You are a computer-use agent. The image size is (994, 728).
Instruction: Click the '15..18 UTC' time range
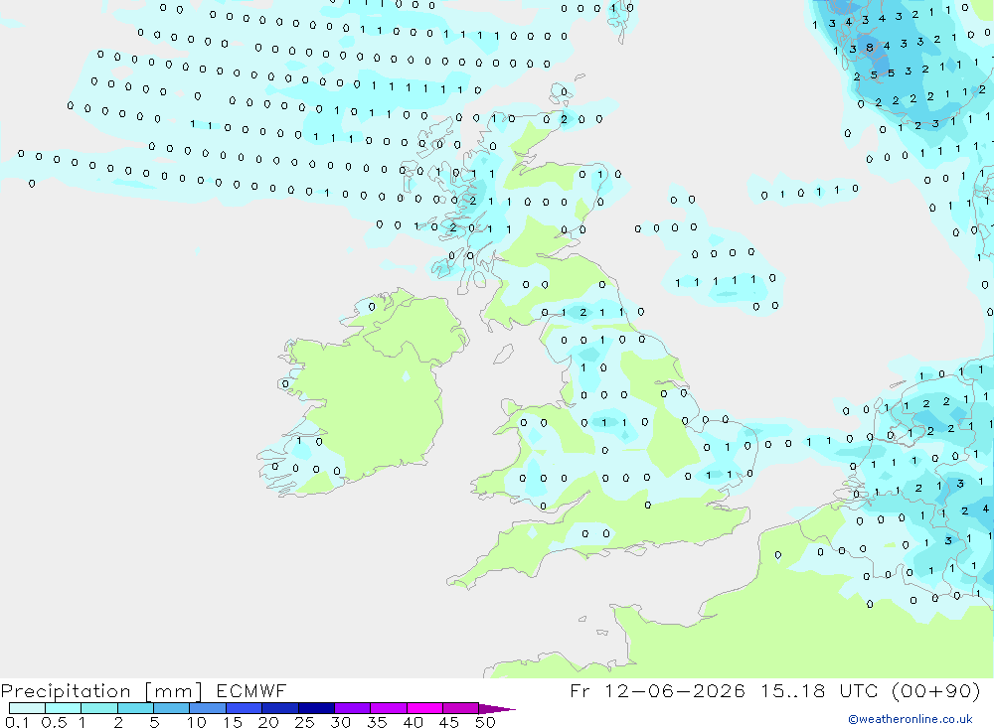(x=818, y=690)
